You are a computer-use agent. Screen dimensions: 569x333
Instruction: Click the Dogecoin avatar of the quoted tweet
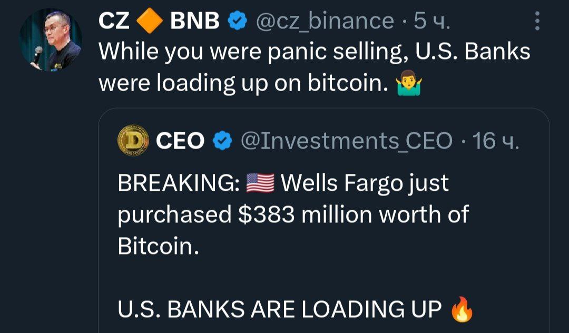pos(133,141)
